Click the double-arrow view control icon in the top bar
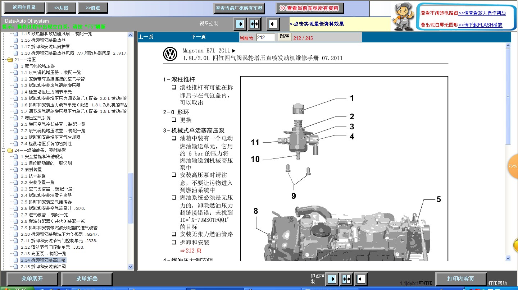This screenshot has height=290, width=518. 255,24
